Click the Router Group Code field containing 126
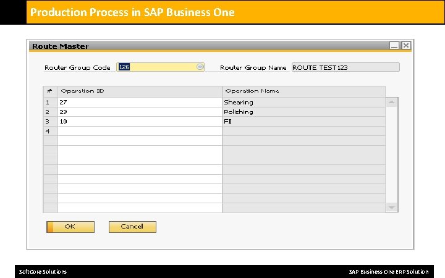Viewport: 445px width, 278px height. coord(160,67)
